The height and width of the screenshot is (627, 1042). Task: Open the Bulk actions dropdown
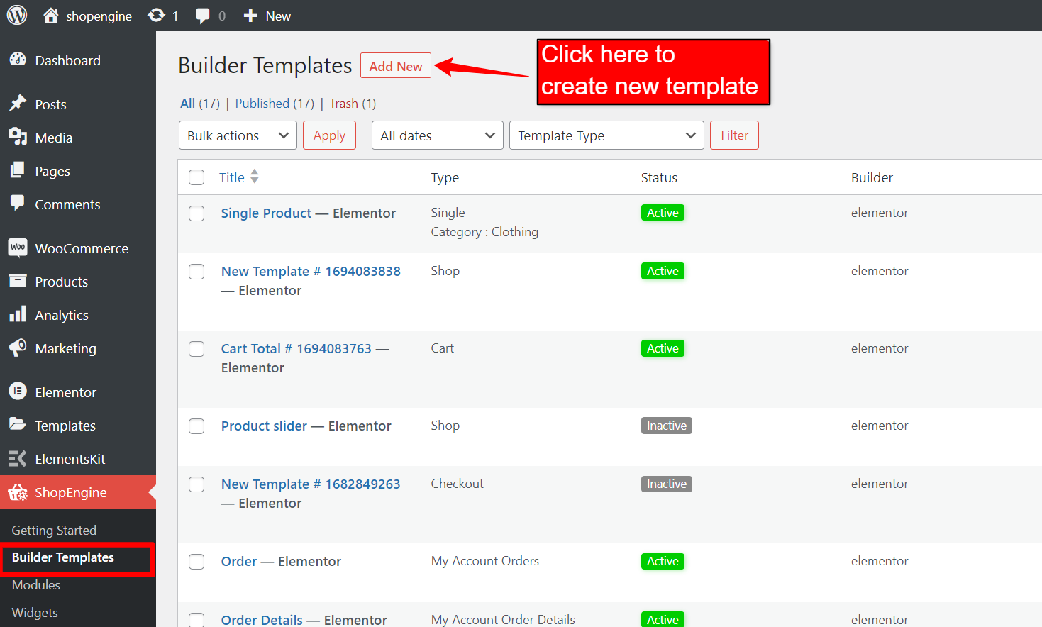point(238,135)
